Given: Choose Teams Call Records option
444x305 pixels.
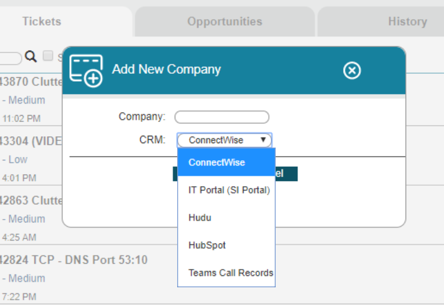Looking at the screenshot, I should pos(226,273).
